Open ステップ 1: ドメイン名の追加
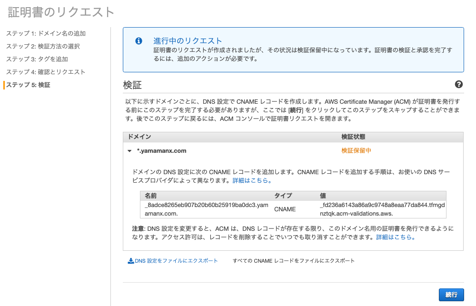This screenshot has height=306, width=476. pyautogui.click(x=46, y=33)
